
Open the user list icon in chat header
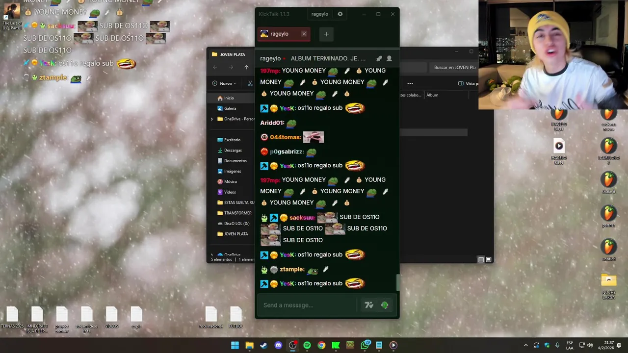pyautogui.click(x=389, y=58)
